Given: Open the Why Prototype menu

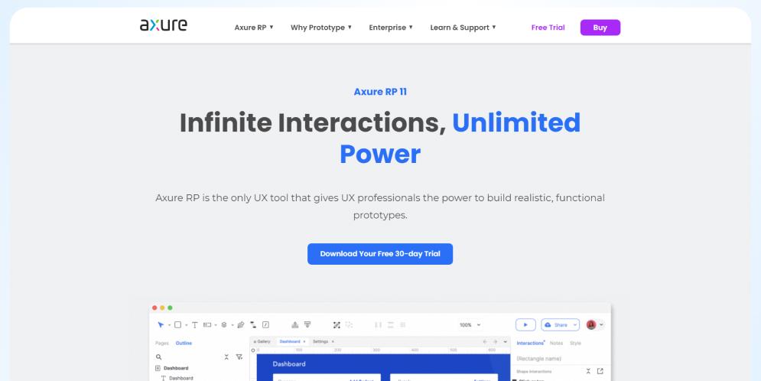Looking at the screenshot, I should 320,28.
